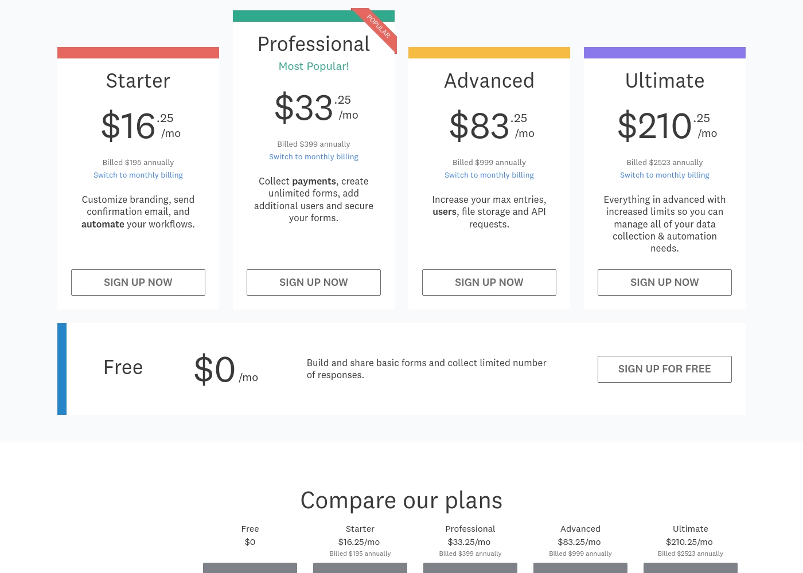
Task: Sign up for the Advanced plan
Action: tap(489, 282)
